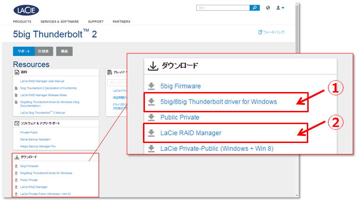Viewport: 362px width, 202px height.
Task: Open the Private-Public software link
Action: click(x=29, y=133)
